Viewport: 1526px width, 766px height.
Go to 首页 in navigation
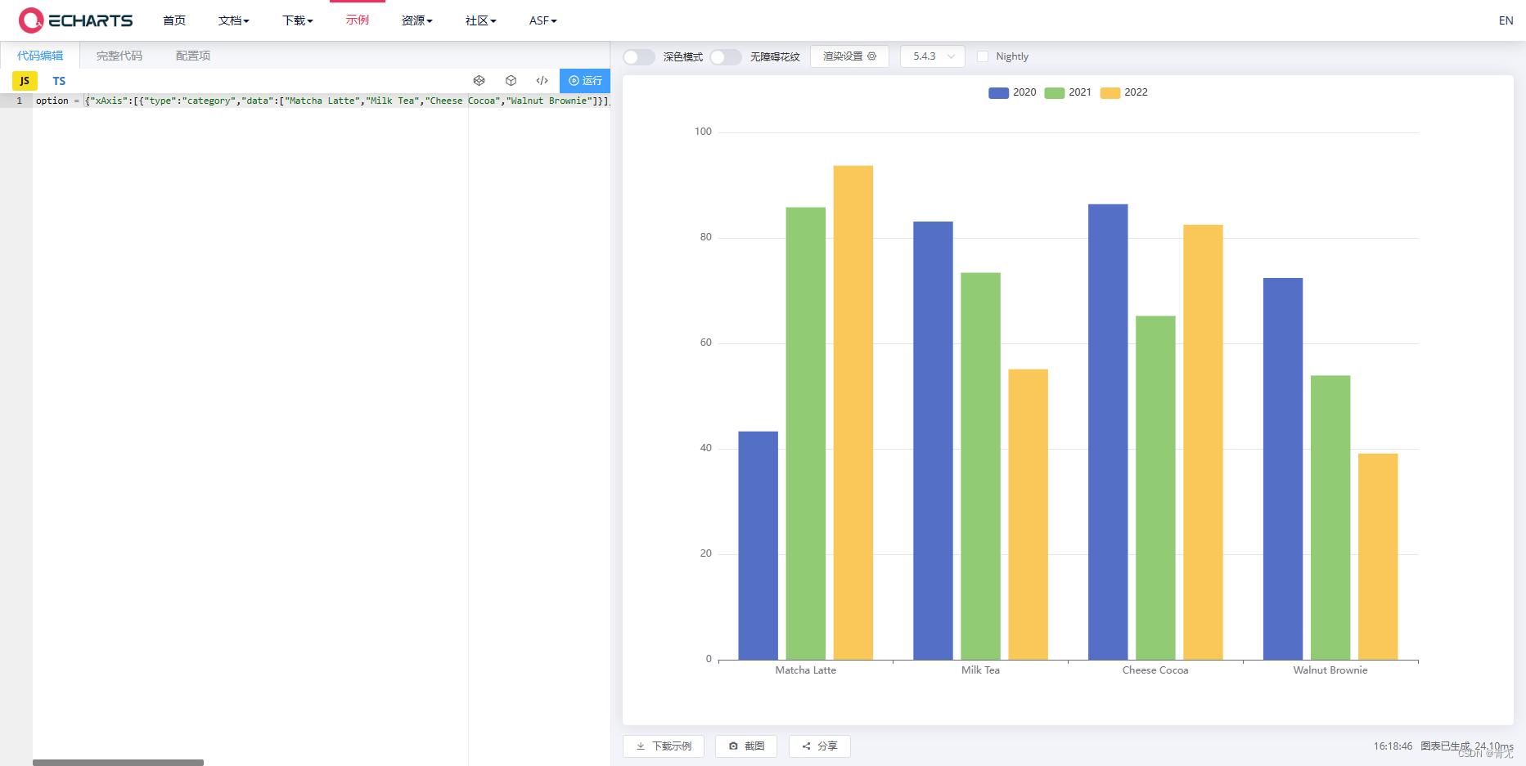(x=174, y=20)
